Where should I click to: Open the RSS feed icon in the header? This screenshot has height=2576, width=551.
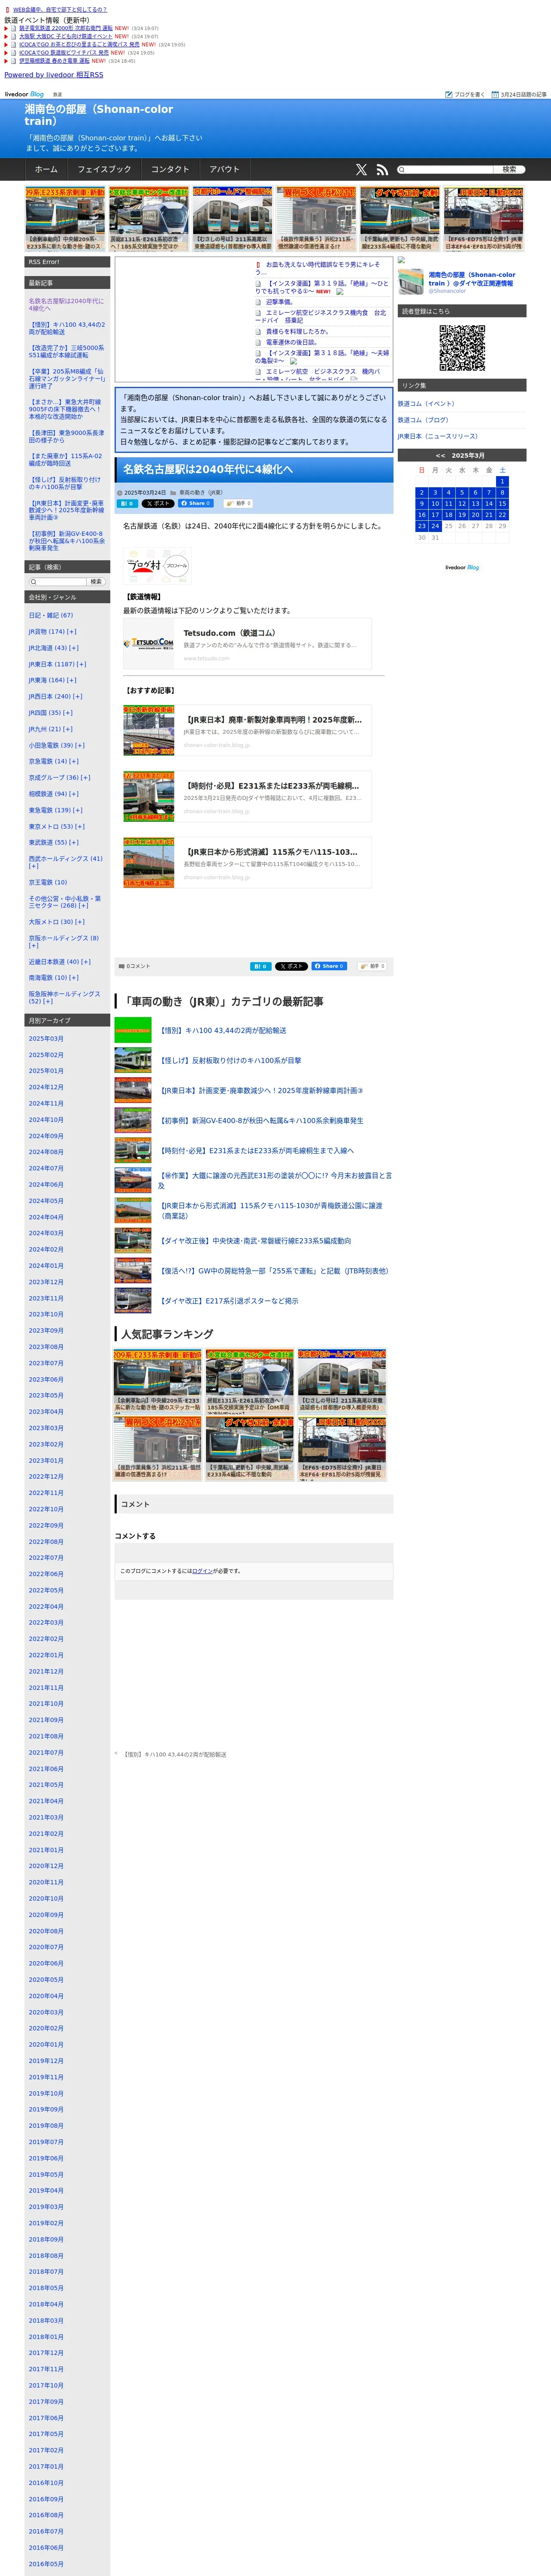382,170
